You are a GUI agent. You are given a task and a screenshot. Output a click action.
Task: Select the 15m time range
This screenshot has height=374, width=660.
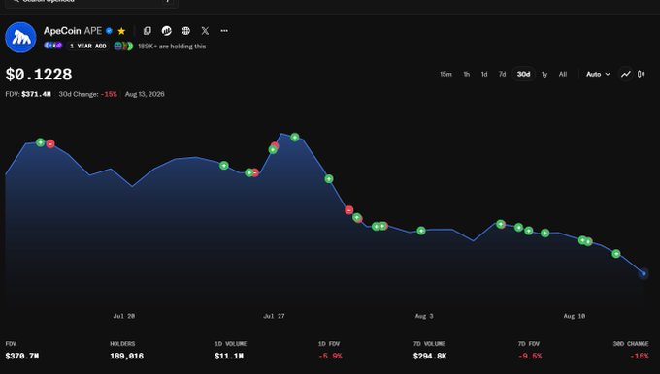445,74
